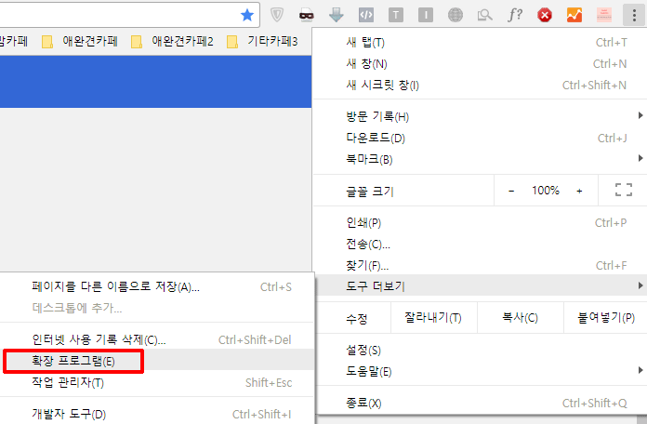Select 찾기(F)... menu item

pyautogui.click(x=480, y=265)
